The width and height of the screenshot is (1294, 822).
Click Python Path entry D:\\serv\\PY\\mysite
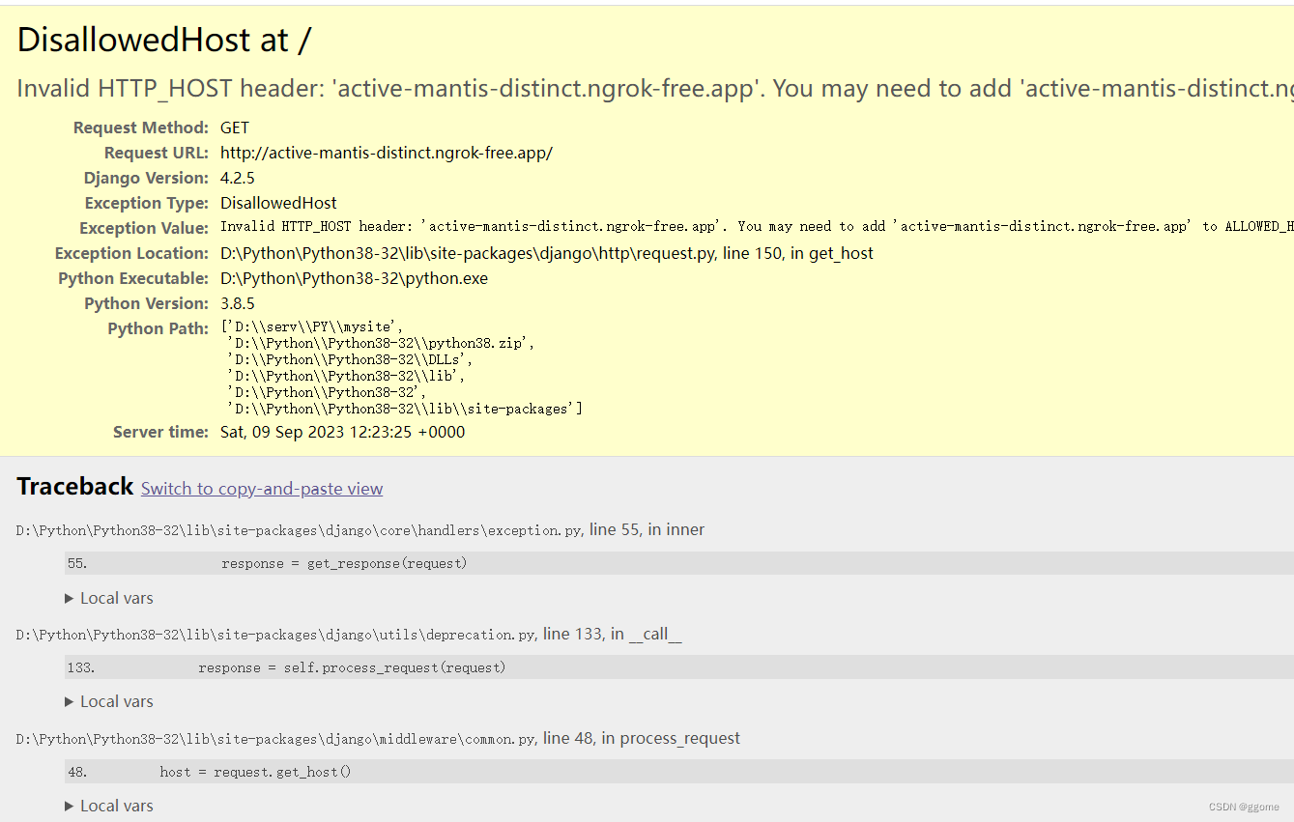310,326
